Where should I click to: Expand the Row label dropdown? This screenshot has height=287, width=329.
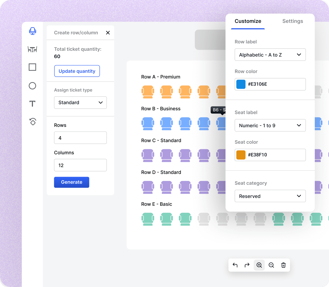coord(270,55)
